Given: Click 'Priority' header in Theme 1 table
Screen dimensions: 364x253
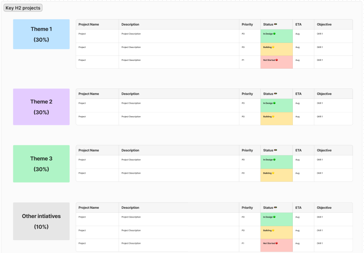Looking at the screenshot, I should pos(247,24).
